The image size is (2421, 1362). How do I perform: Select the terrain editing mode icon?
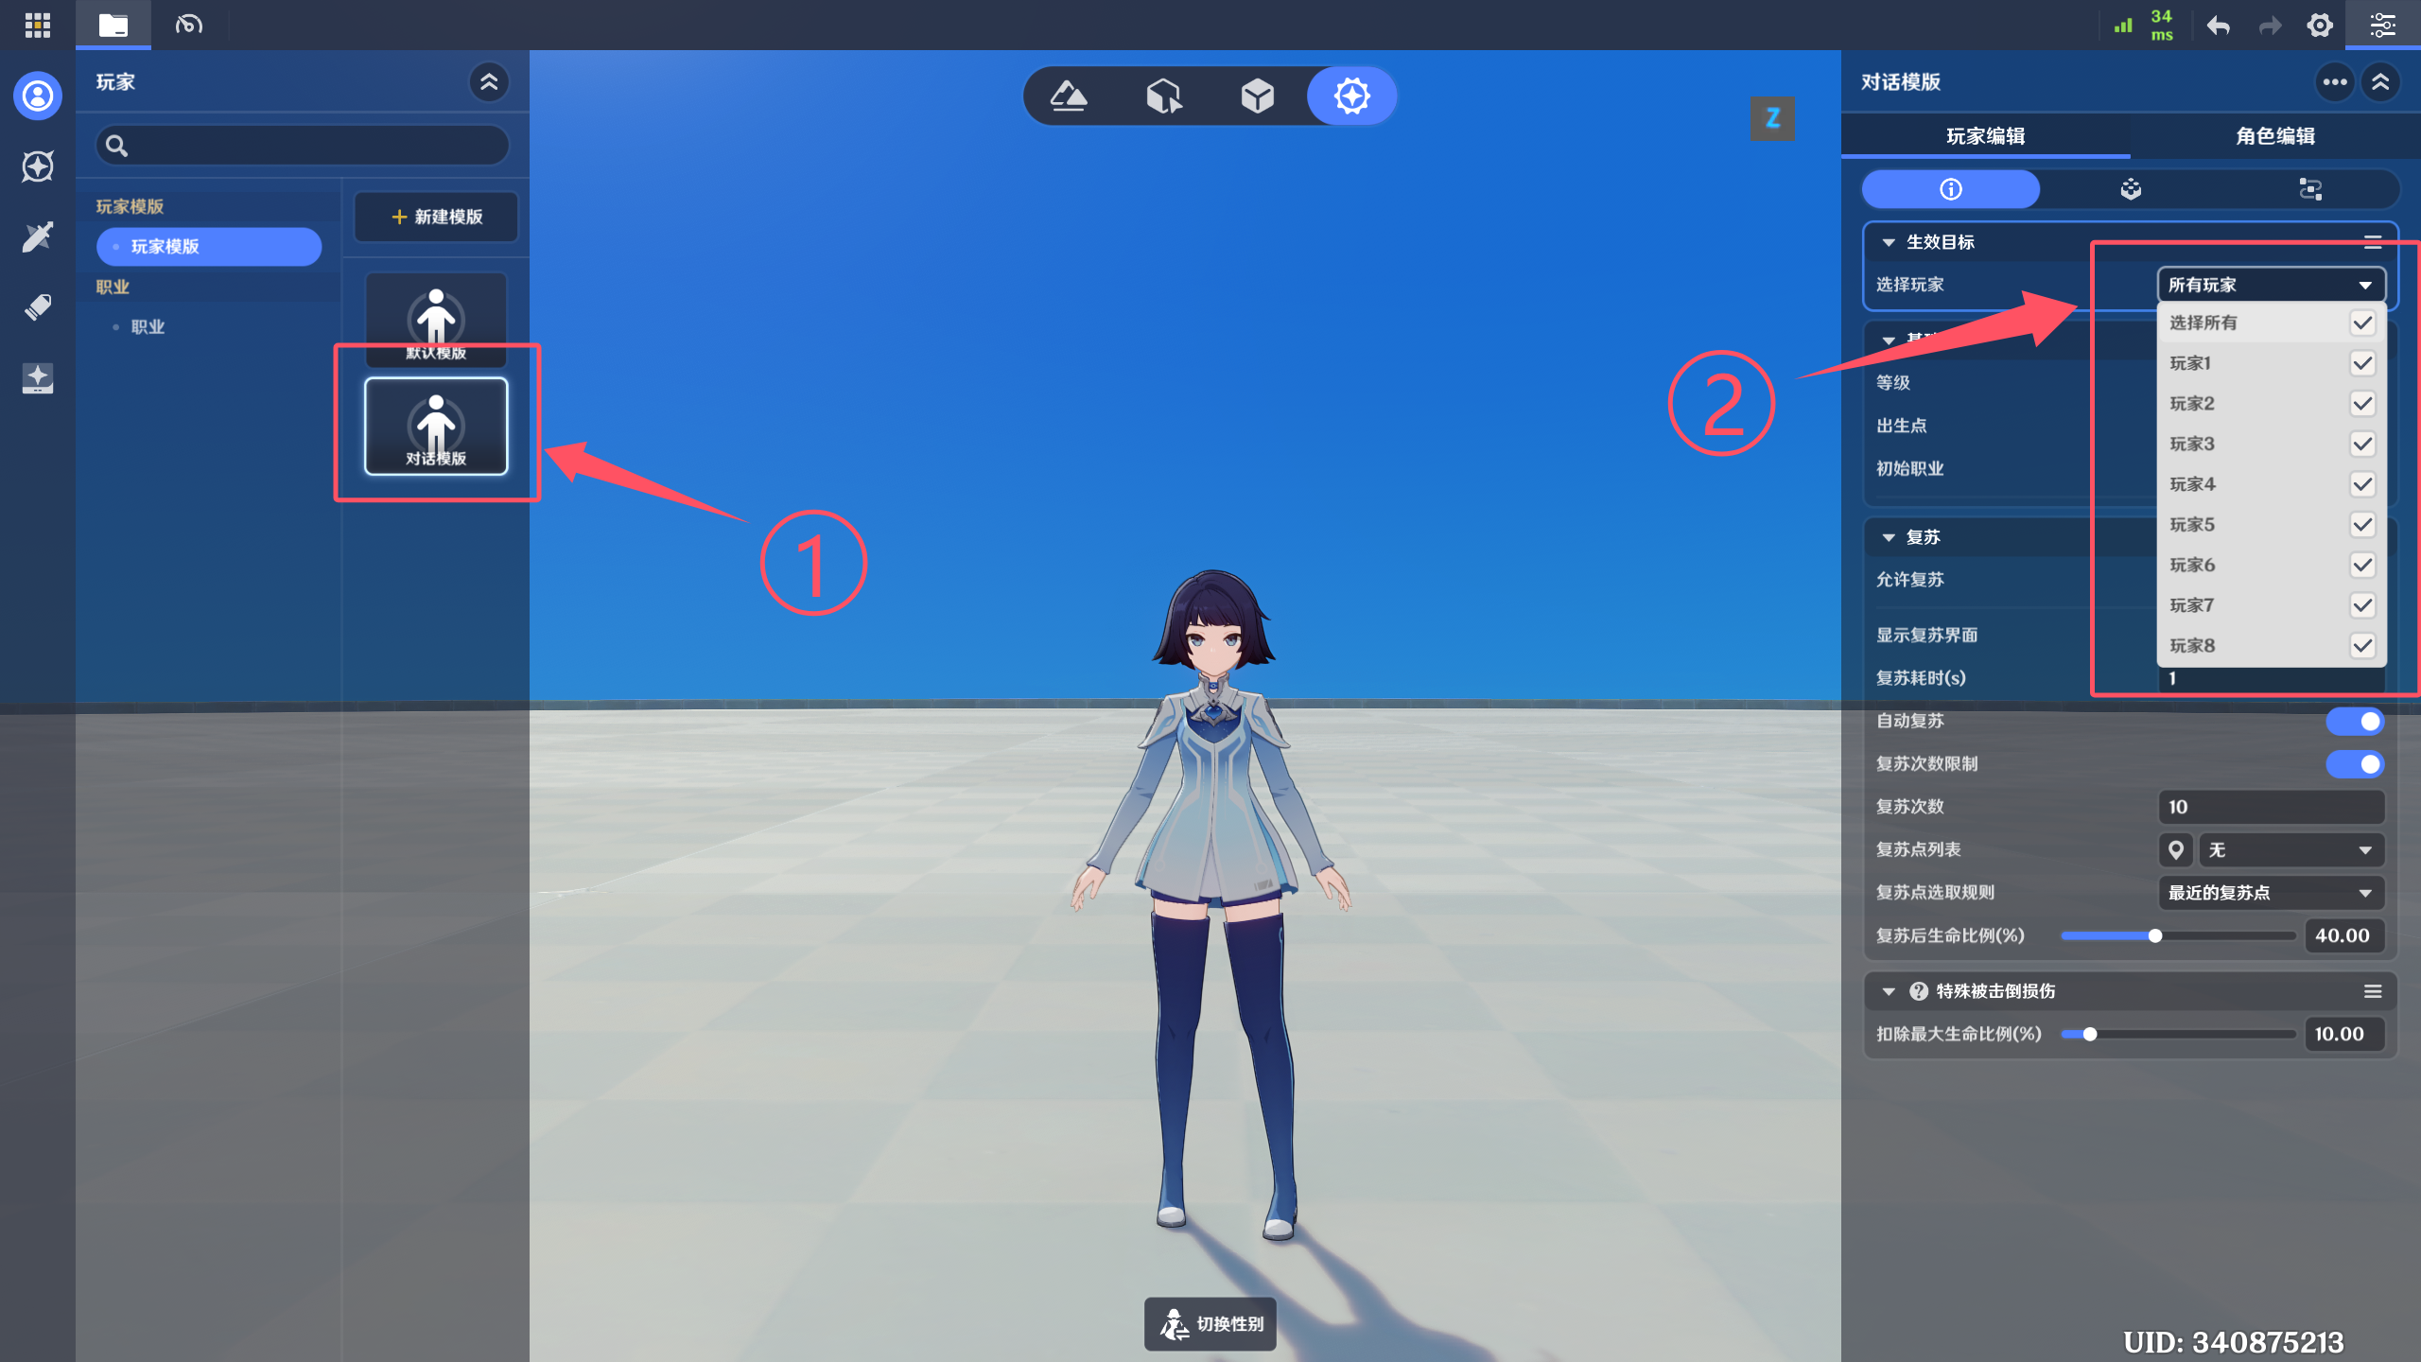coord(1069,96)
